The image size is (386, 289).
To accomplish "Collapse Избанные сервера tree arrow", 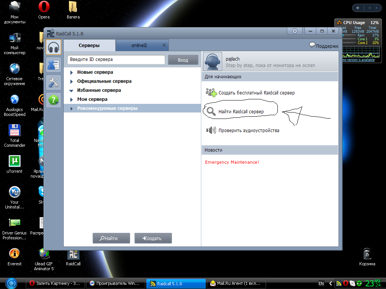I will 71,91.
